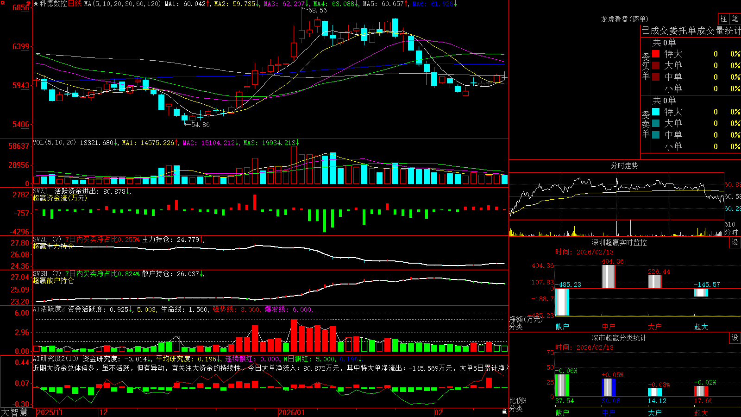The height and width of the screenshot is (417, 741).
Task: Click the cyan 特大 sell-order color swatch
Action: click(656, 112)
